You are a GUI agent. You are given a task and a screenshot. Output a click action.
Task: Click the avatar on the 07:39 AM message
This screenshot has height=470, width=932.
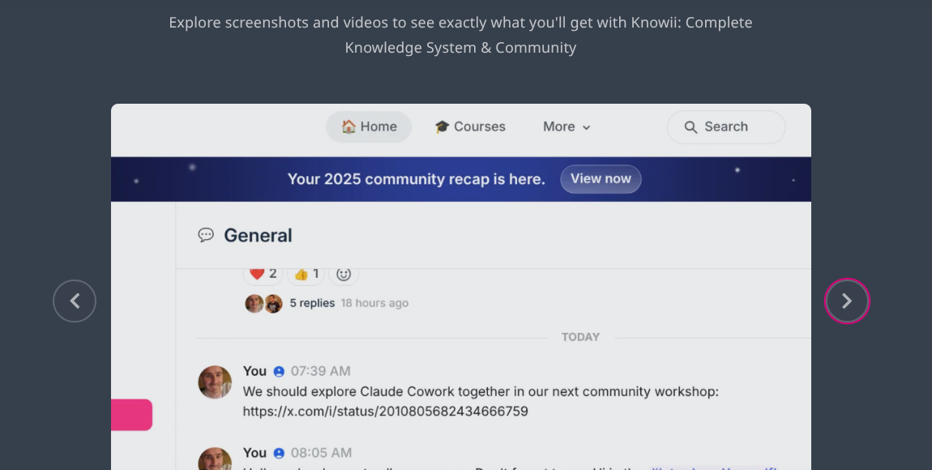pos(215,382)
